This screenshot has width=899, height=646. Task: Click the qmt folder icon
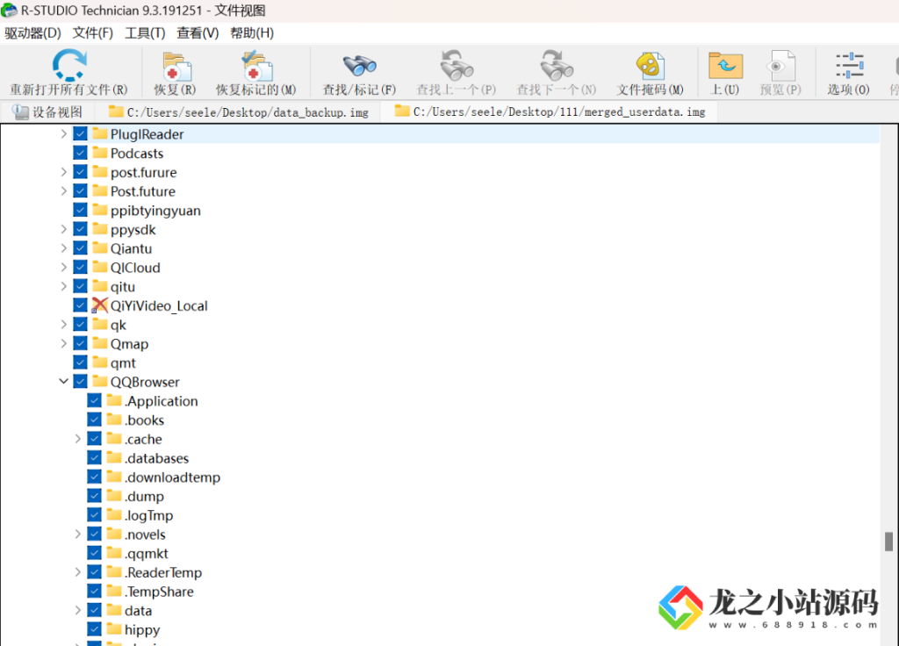(x=100, y=362)
